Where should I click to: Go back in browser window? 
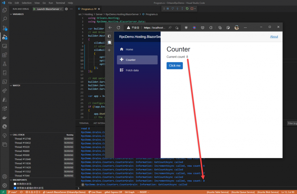(x=110, y=28)
